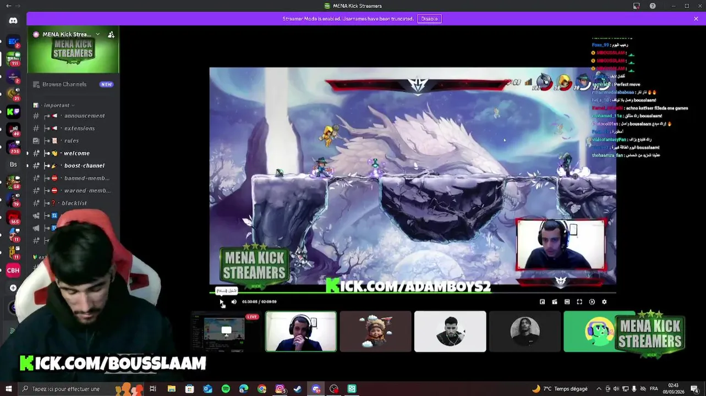Screen dimensions: 706x396
Task: Play the paused stream video
Action: click(x=221, y=301)
